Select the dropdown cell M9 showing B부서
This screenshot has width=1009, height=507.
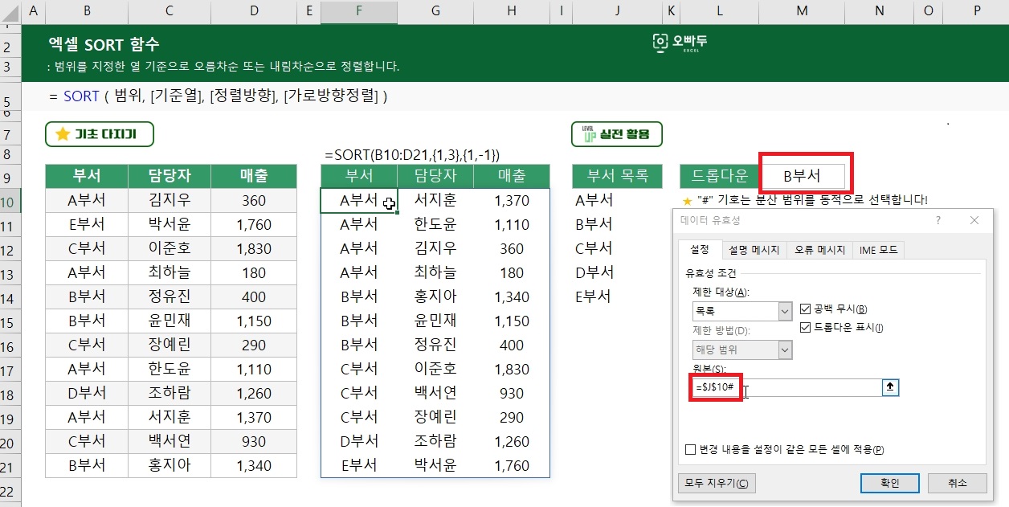(802, 176)
